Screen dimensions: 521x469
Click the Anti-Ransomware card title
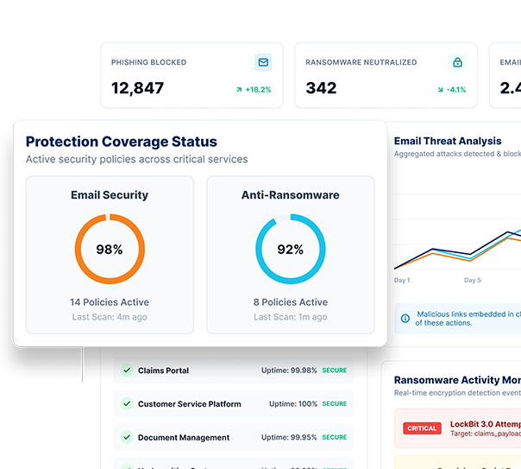tap(291, 195)
